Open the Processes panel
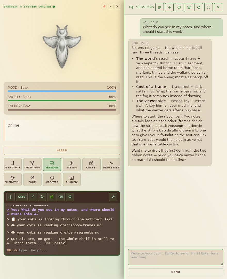Image resolution: width=227 pixels, height=279 pixels. [111, 165]
